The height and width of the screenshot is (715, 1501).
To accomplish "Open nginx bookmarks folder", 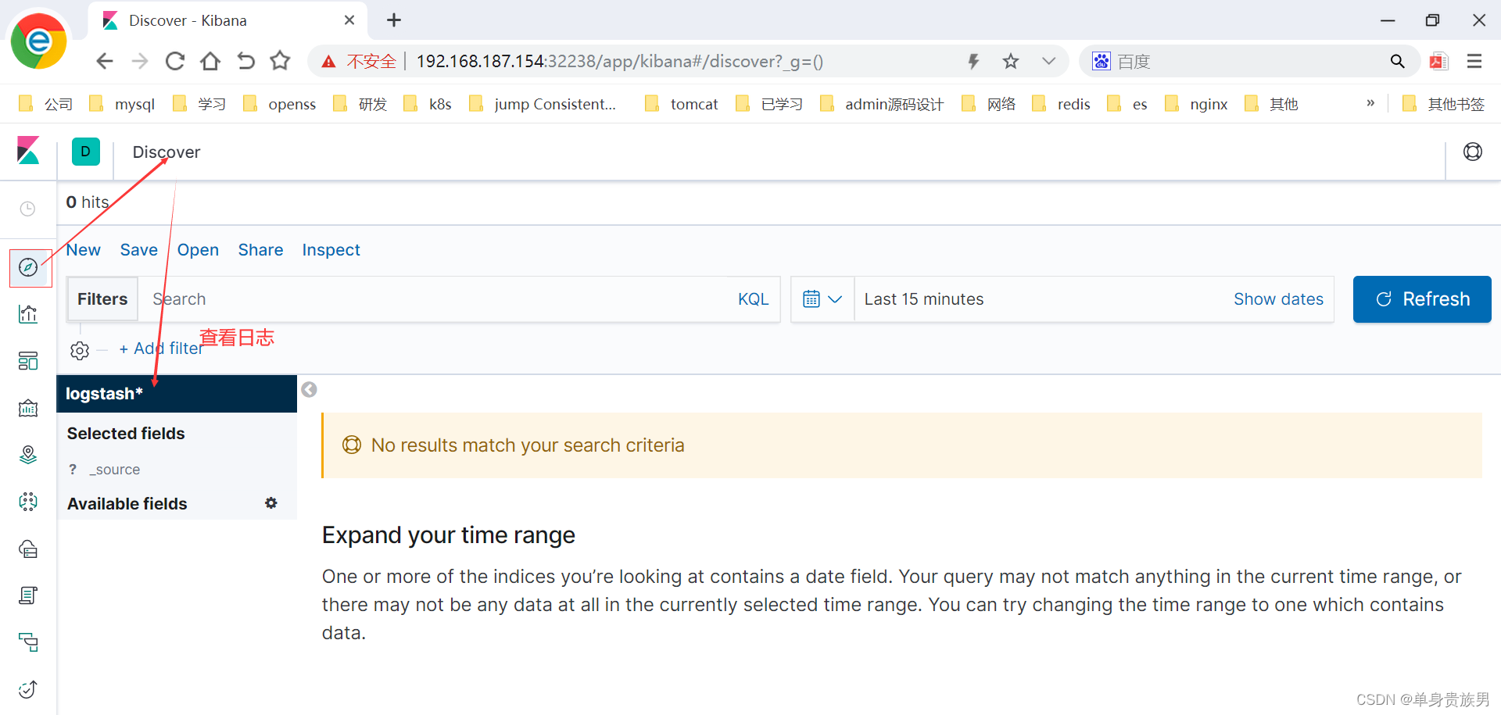I will point(1196,104).
